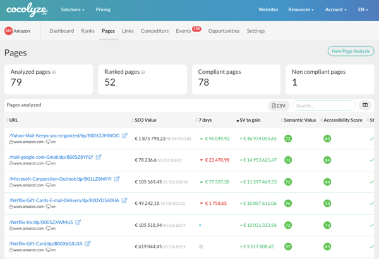Switch to the Ranks tab
The height and width of the screenshot is (259, 379).
(88, 31)
